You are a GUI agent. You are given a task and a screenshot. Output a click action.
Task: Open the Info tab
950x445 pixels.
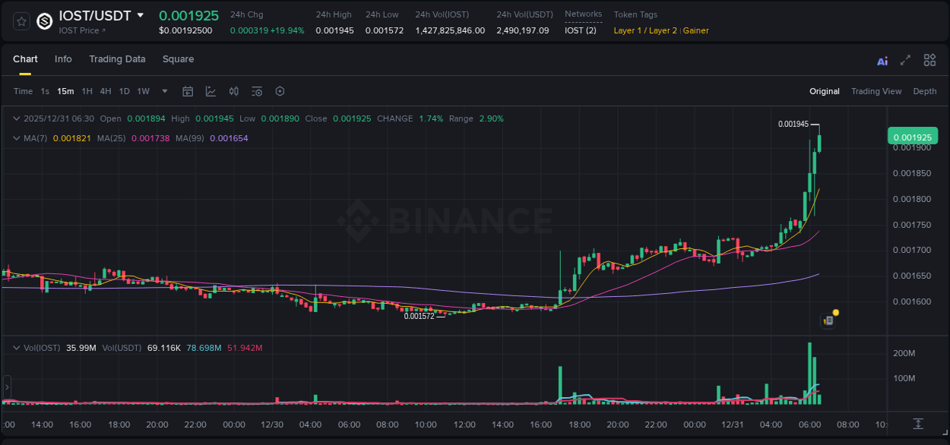coord(63,59)
